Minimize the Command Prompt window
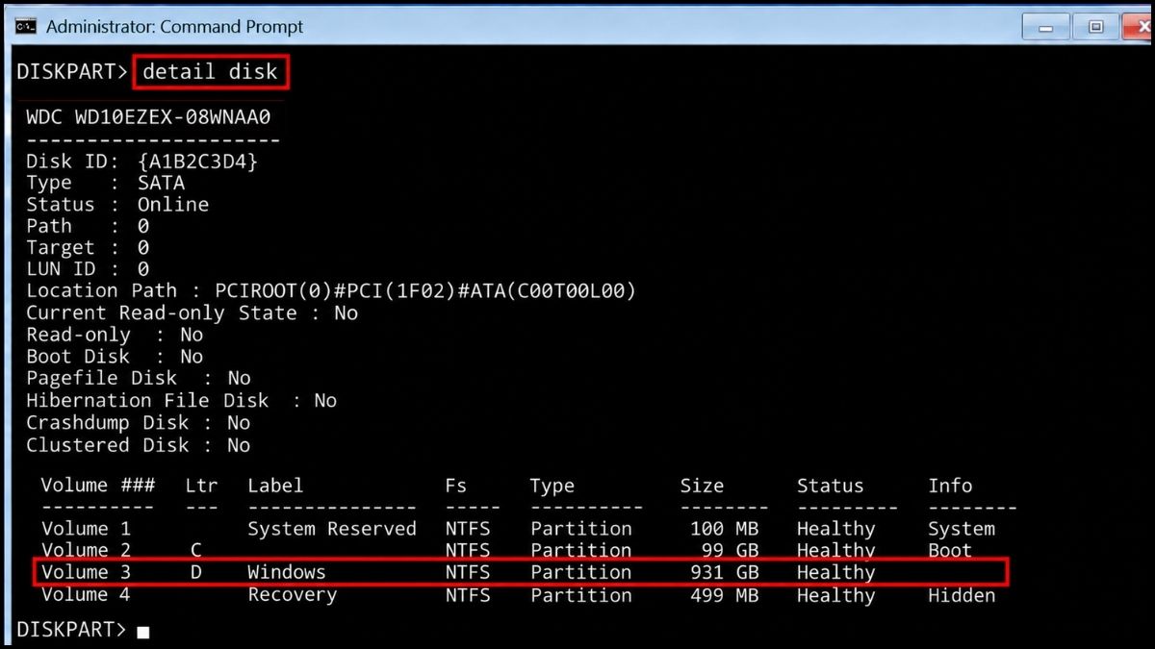This screenshot has height=649, width=1155. coord(1046,27)
